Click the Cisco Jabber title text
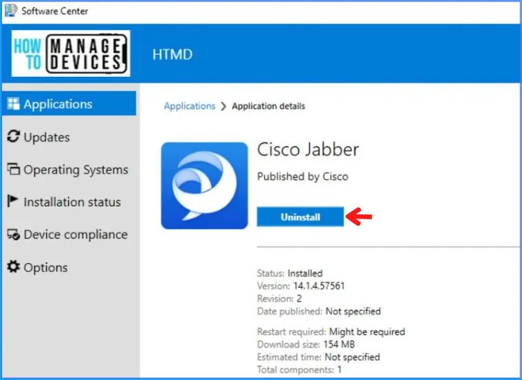522x380 pixels. click(308, 149)
